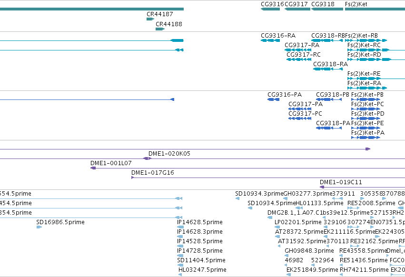Screen dimensions: 405x277
Task: Click the RE32162.5prime EST
Action: 356,246
